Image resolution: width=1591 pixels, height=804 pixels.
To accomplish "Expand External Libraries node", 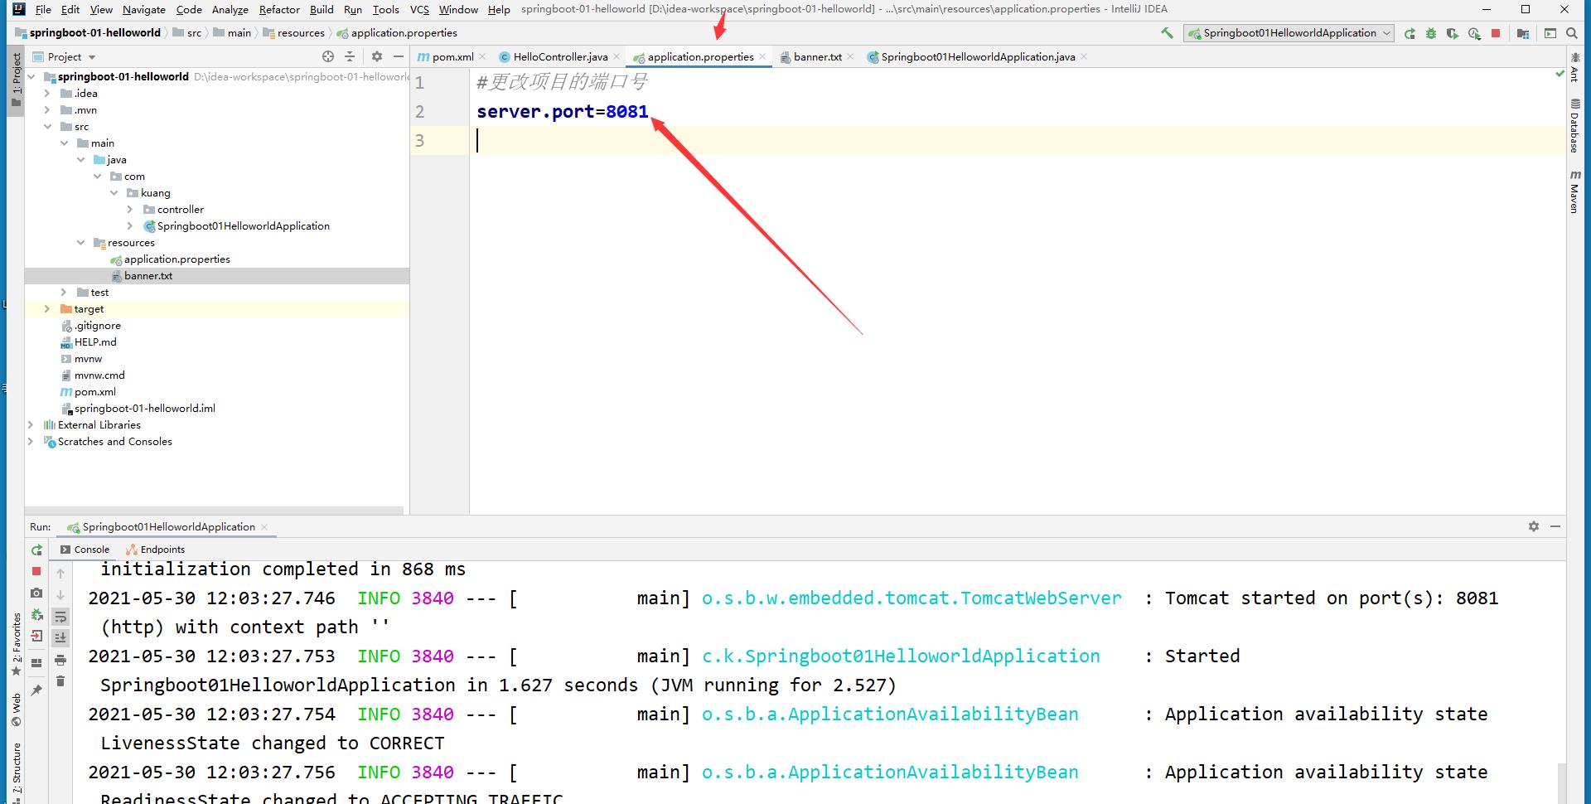I will click(31, 425).
